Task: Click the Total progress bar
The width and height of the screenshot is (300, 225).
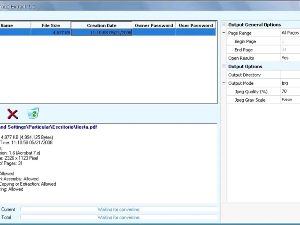Action: 119,217
